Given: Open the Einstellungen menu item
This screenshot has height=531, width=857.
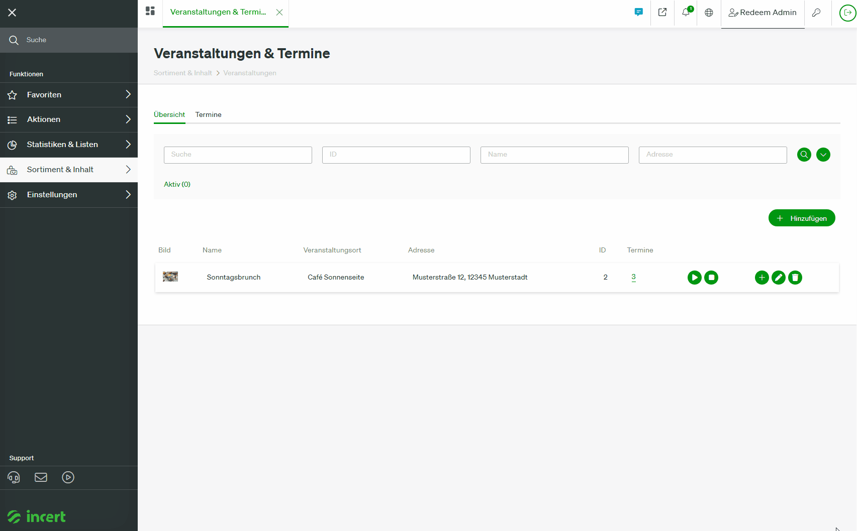Looking at the screenshot, I should [x=69, y=195].
